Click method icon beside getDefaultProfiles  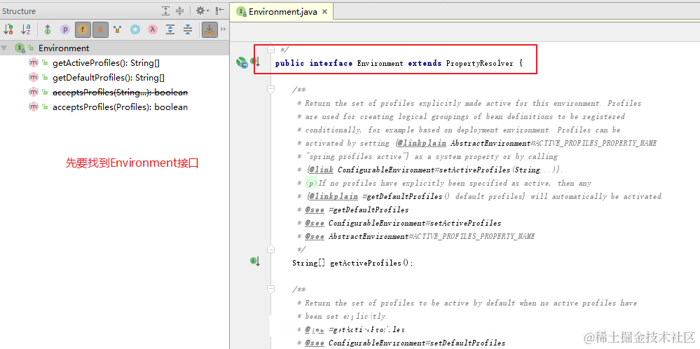coord(34,77)
